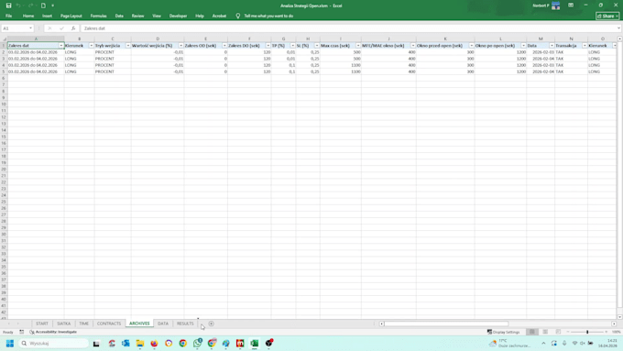Open filter dropdown for Wartość wejścia (%) column
The image size is (623, 351).
point(180,46)
